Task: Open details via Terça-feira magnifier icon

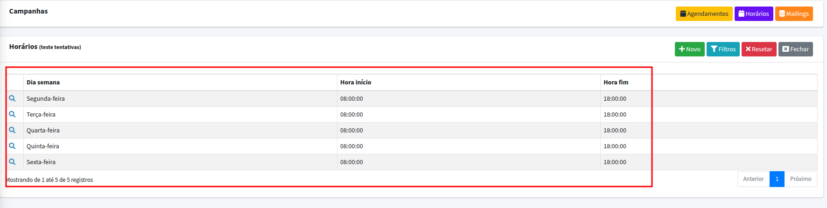Action: [12, 114]
